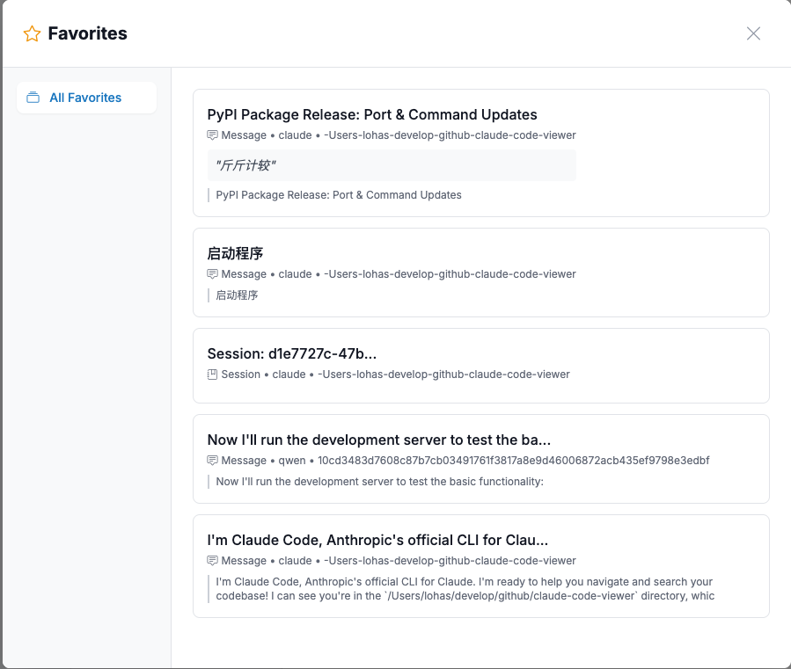Click PyPI Package Release preview quote text
The height and width of the screenshot is (669, 791).
tap(339, 195)
